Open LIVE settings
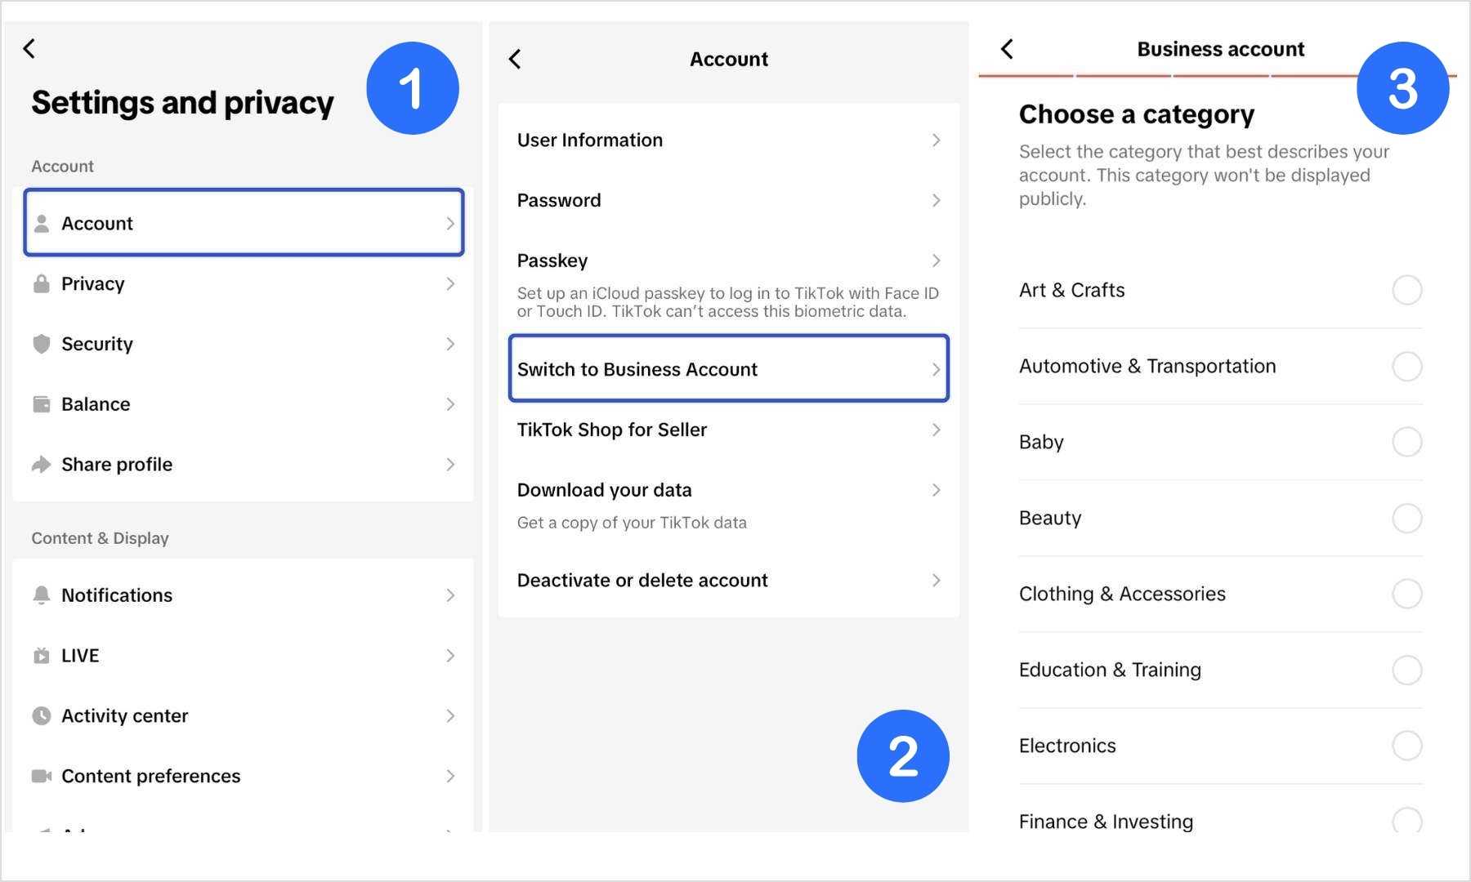The image size is (1471, 882). pos(243,656)
